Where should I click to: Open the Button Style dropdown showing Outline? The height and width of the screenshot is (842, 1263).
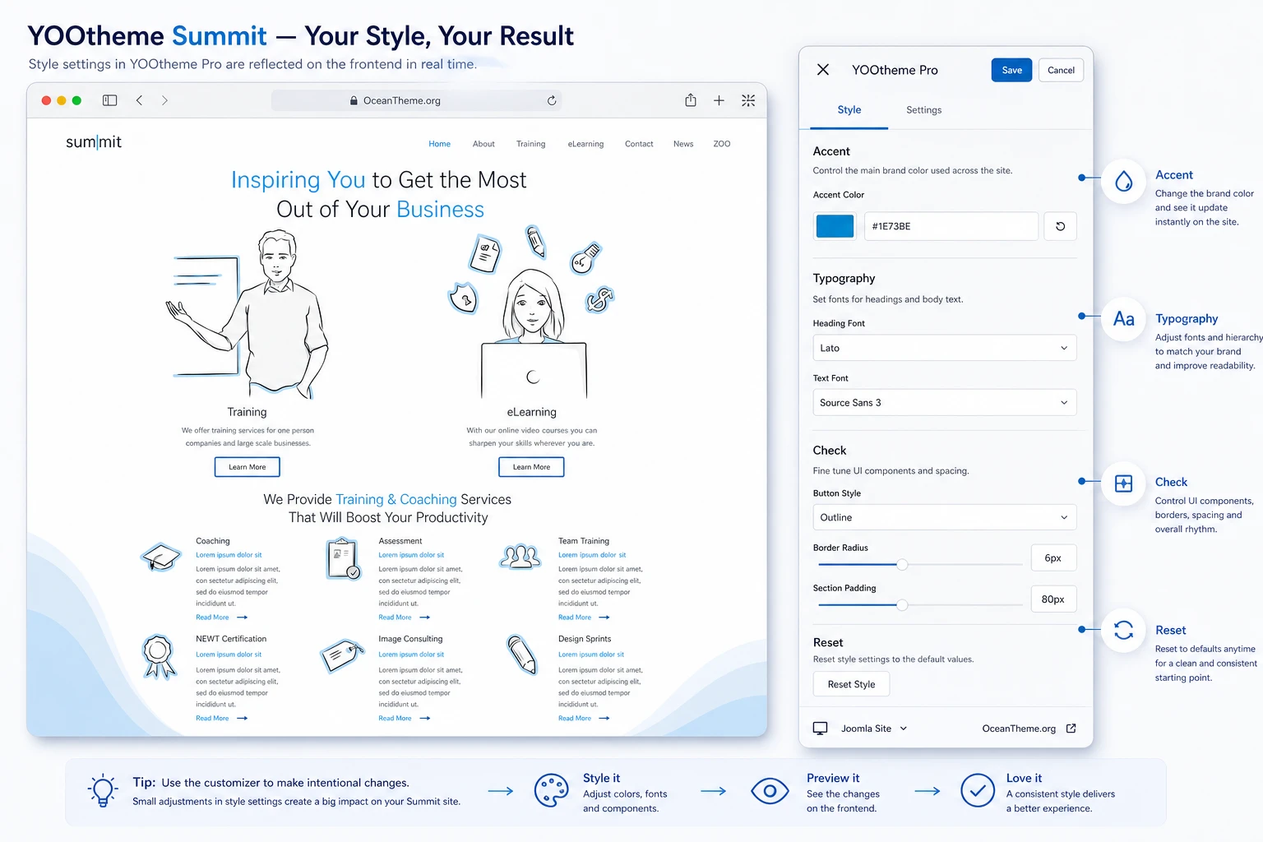pyautogui.click(x=945, y=517)
